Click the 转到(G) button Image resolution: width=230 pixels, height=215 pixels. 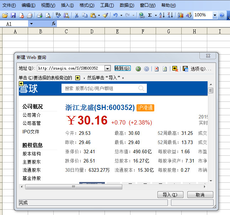click(x=123, y=68)
